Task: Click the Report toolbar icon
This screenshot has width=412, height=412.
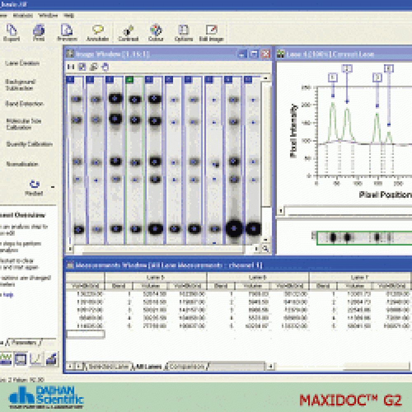Action: tap(12, 32)
